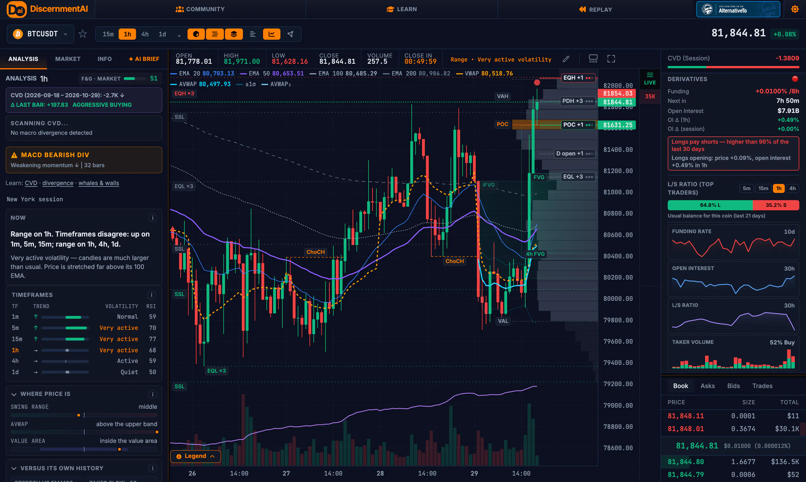Image resolution: width=806 pixels, height=482 pixels.
Task: Switch chart to 4h timeframe
Action: coord(145,34)
